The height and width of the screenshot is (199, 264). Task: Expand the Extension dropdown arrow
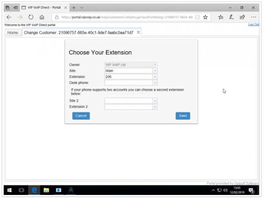click(x=155, y=77)
